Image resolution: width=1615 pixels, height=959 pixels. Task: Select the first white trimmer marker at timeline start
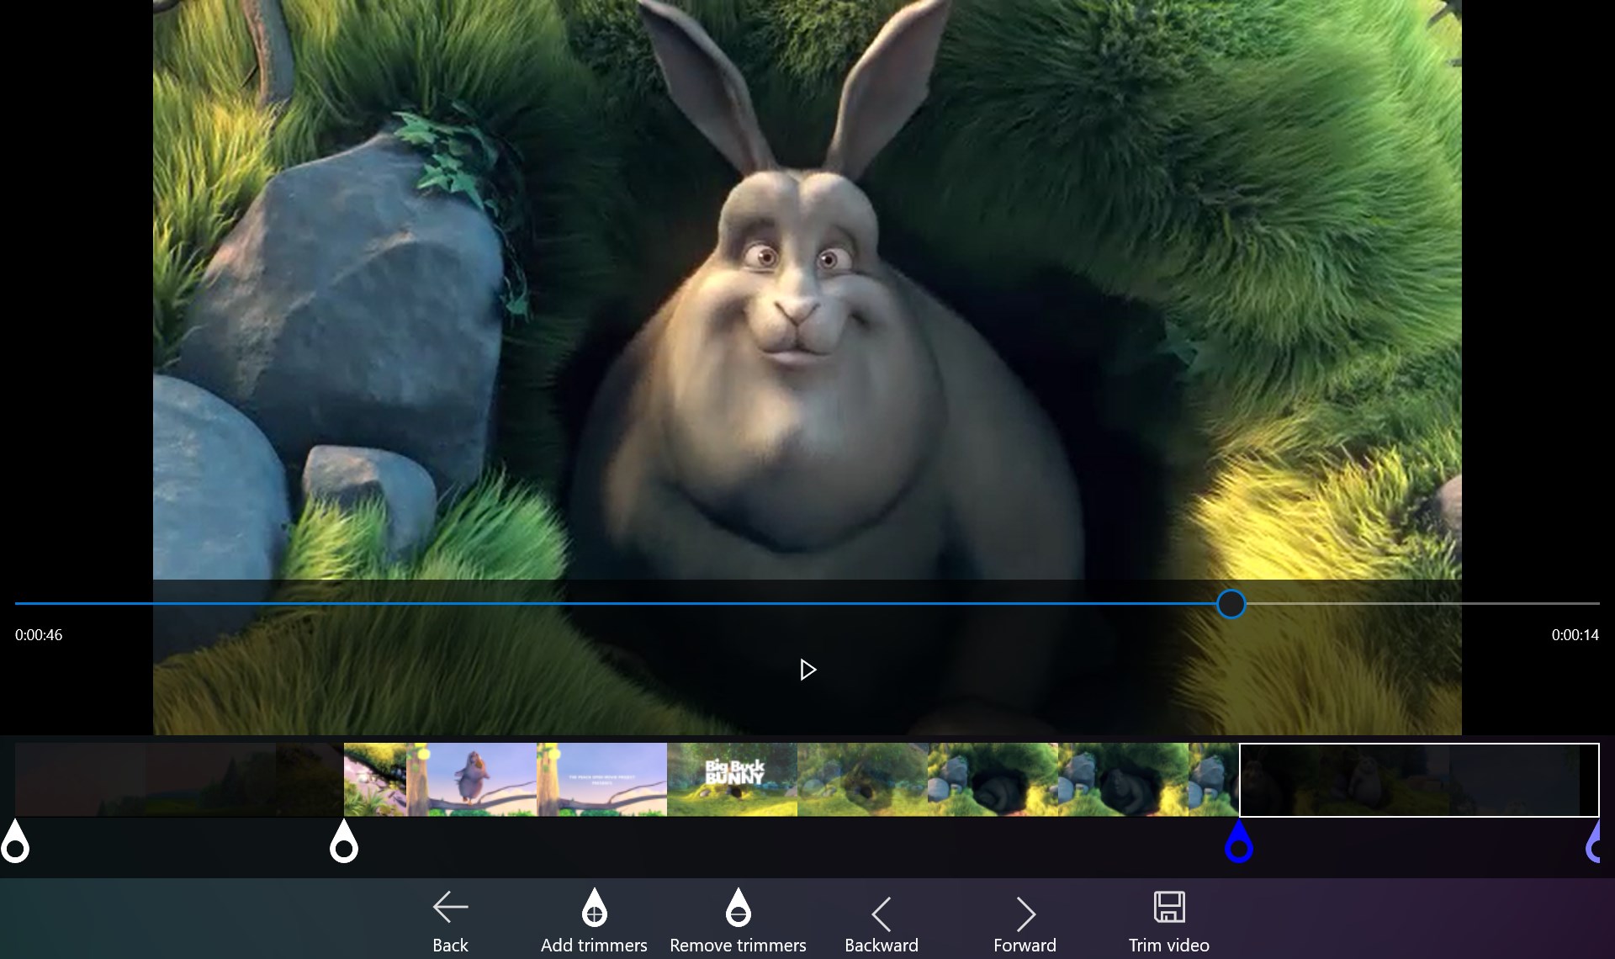[15, 840]
